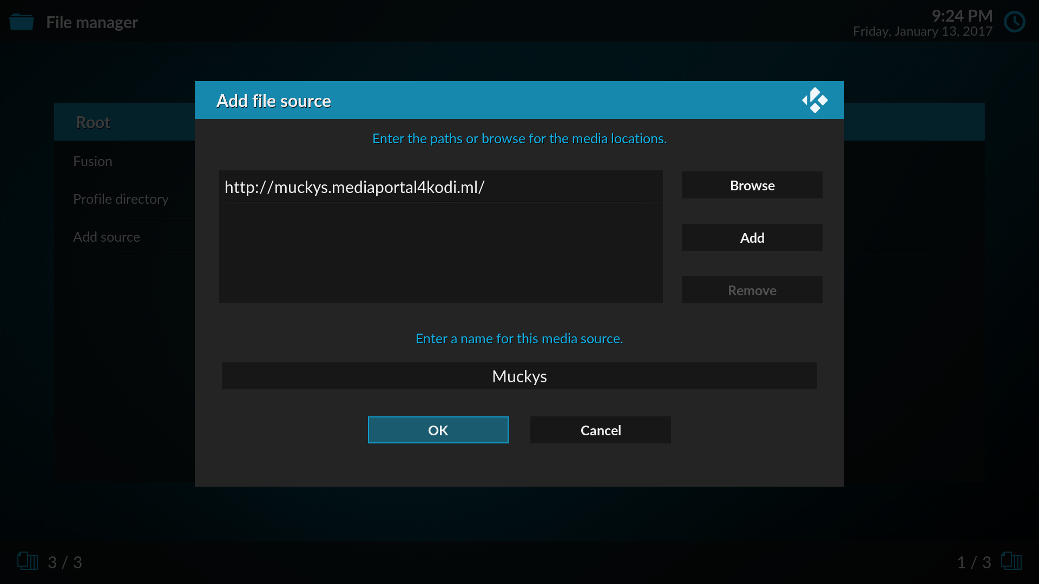Click the File manager folder icon
The image size is (1039, 584).
coord(22,22)
